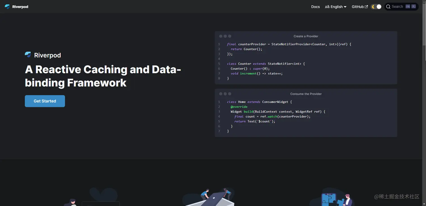Click code line 'class Home extends ConsumerWidget'
The width and height of the screenshot is (426, 206).
[x=259, y=102]
